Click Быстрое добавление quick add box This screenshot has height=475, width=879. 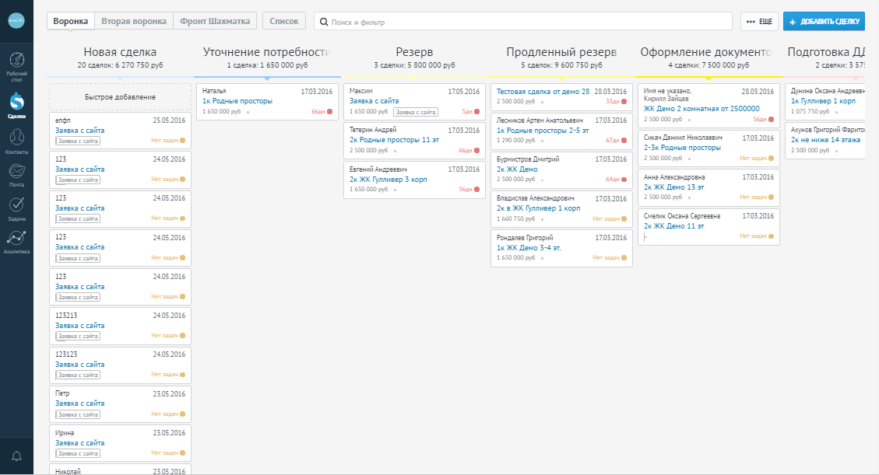tap(120, 97)
